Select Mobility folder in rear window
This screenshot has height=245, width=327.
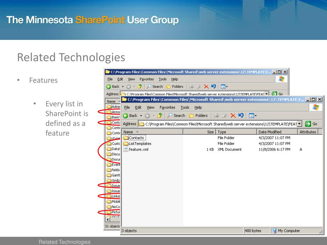point(113,202)
